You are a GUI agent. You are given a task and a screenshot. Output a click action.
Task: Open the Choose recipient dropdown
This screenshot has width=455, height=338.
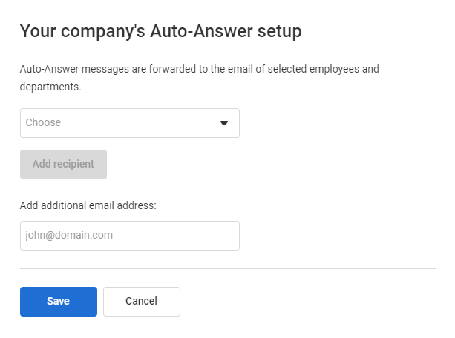click(129, 123)
